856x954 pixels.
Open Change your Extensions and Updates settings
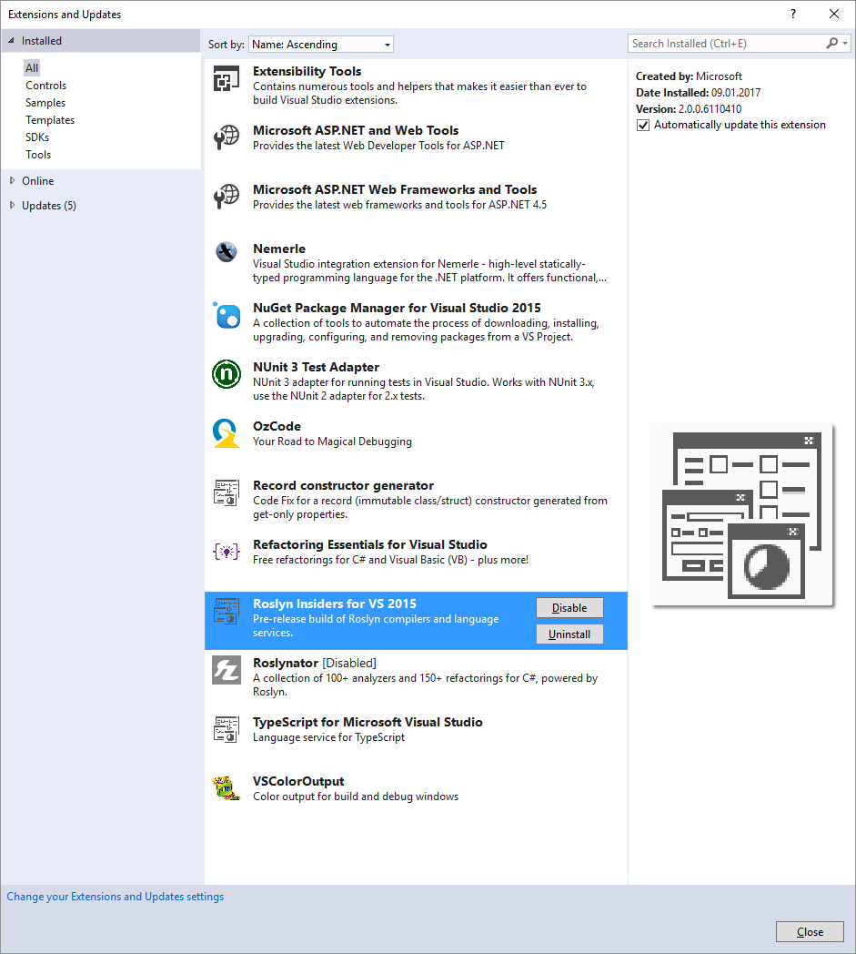pos(116,897)
